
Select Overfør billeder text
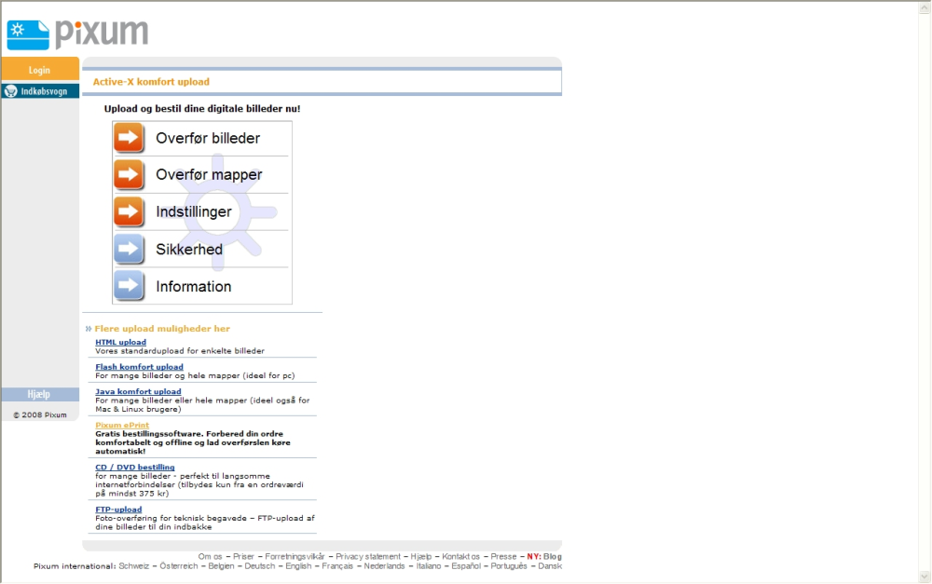208,139
